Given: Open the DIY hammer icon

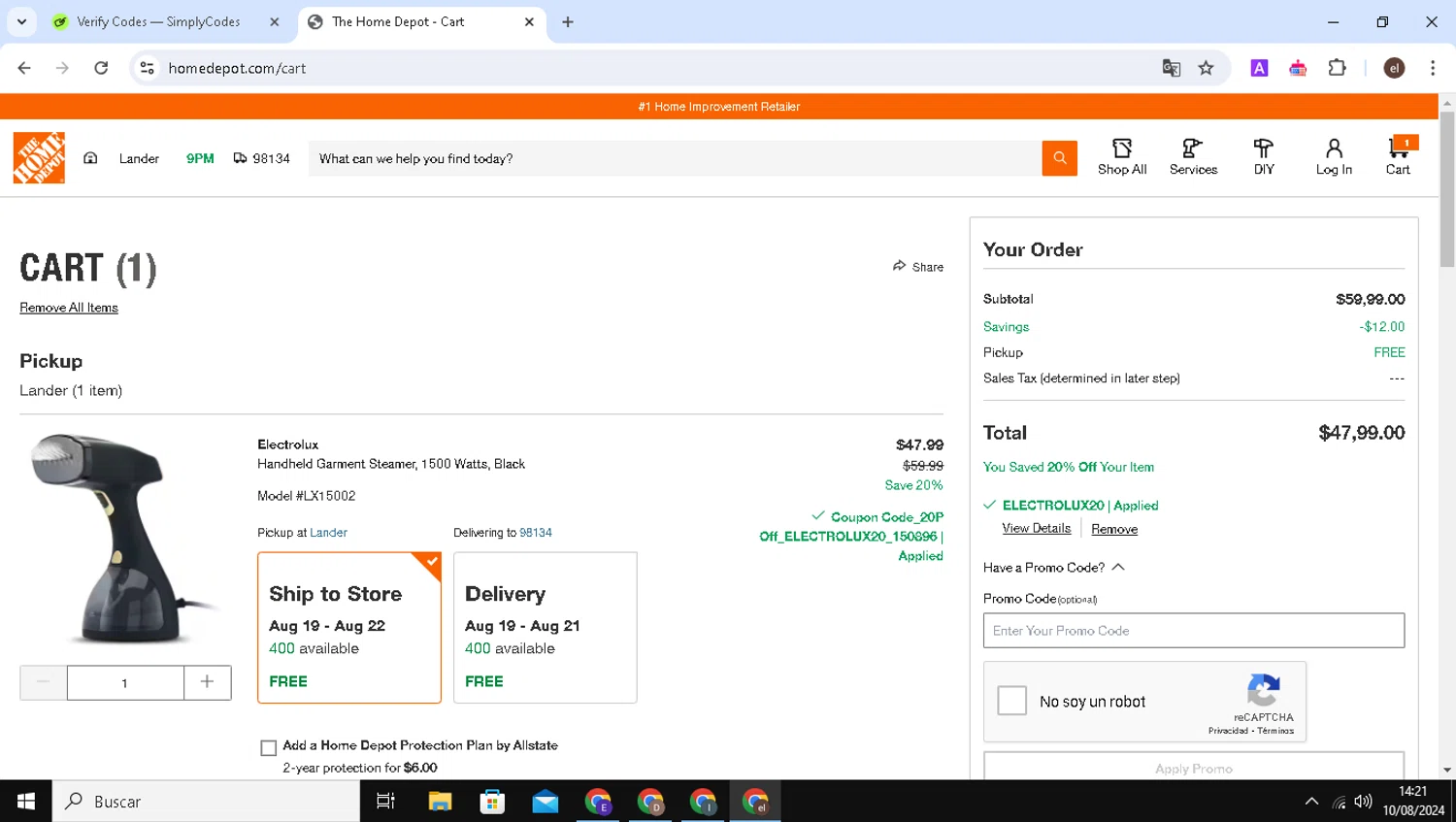Looking at the screenshot, I should point(1264,148).
